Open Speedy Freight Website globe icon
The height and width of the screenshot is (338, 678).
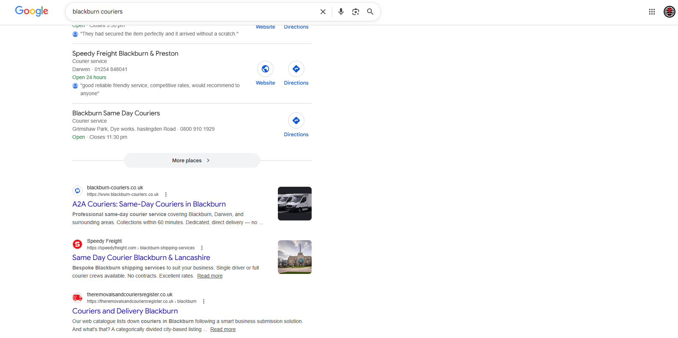point(265,69)
